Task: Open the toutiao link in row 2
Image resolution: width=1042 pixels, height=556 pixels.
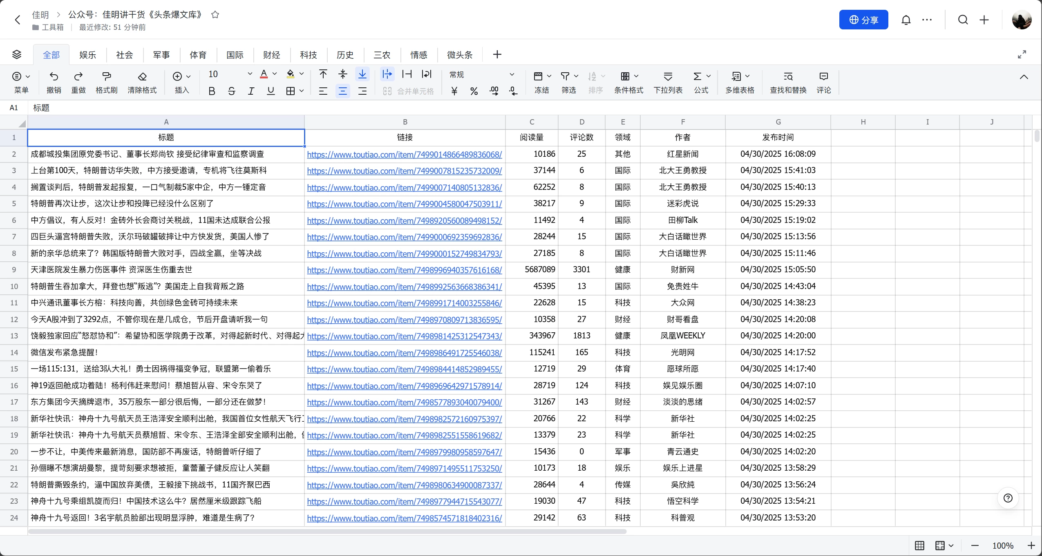Action: tap(405, 154)
